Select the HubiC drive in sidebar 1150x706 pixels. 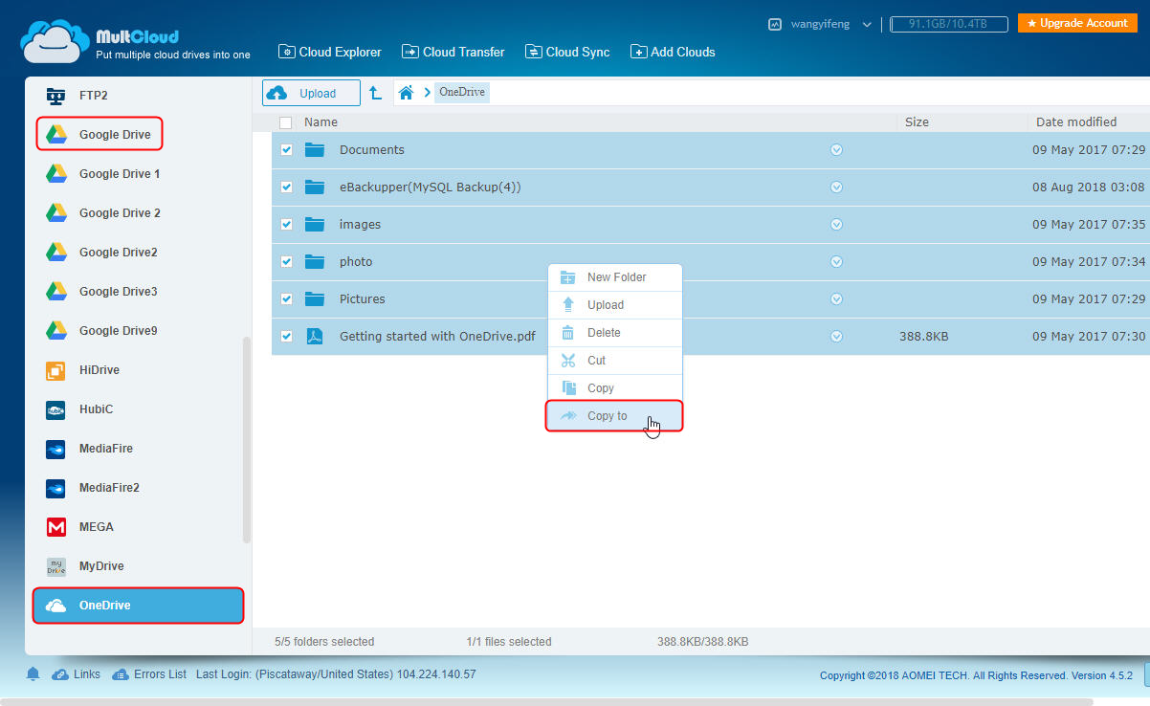(96, 409)
